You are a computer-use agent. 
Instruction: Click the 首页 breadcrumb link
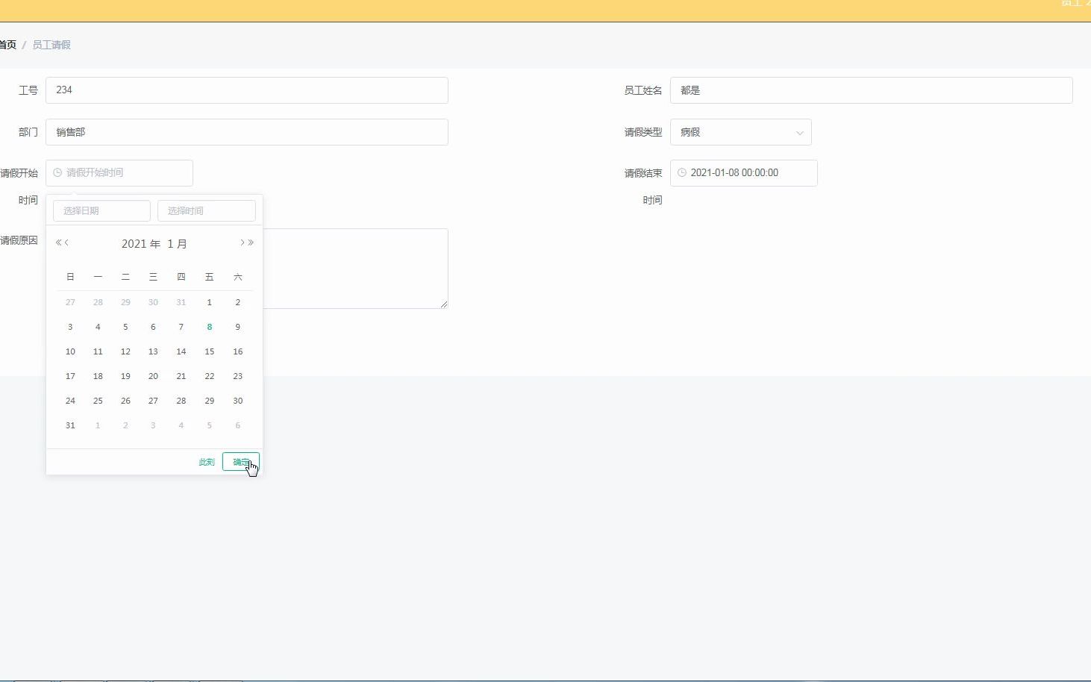click(7, 45)
